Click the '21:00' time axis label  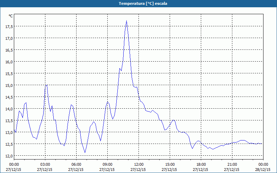click(232, 165)
